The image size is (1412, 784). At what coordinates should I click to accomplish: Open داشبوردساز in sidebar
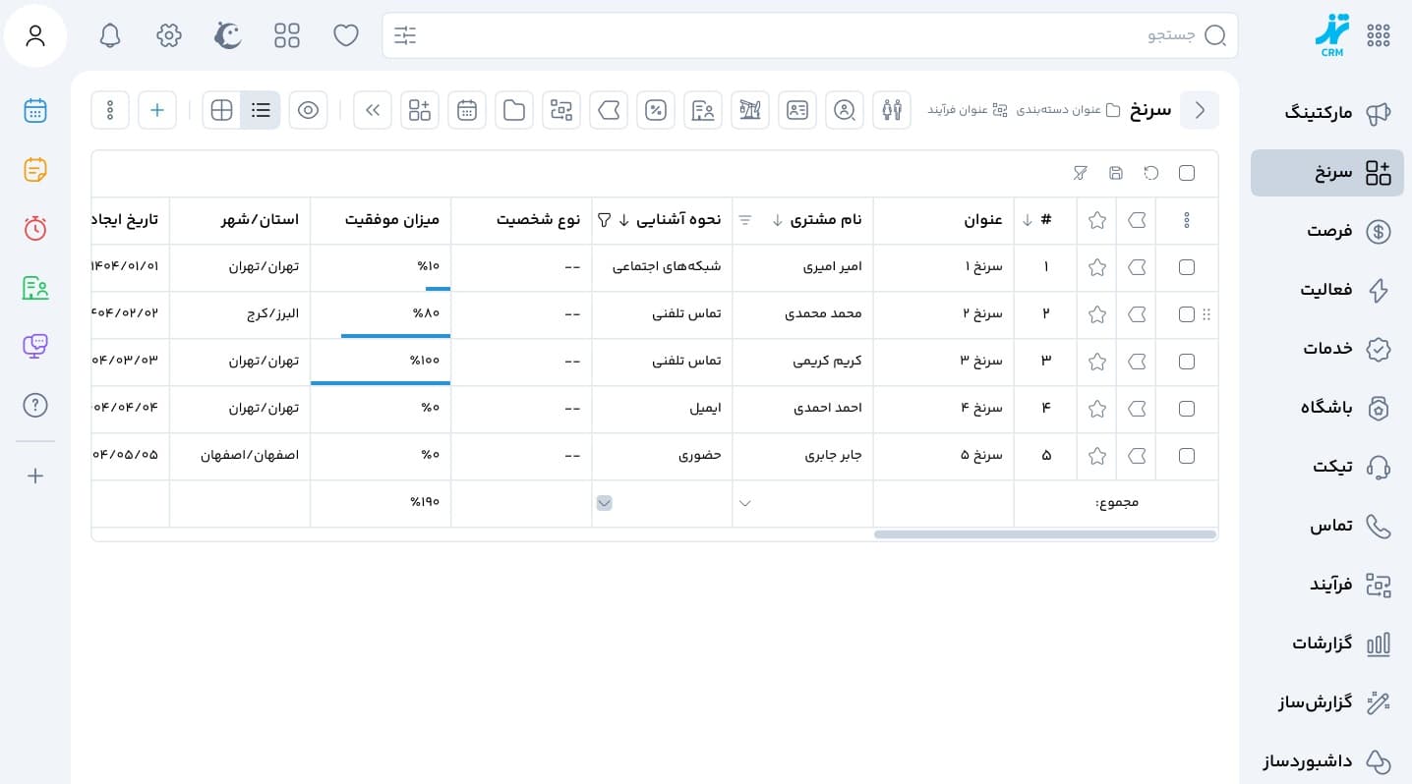point(1327,761)
